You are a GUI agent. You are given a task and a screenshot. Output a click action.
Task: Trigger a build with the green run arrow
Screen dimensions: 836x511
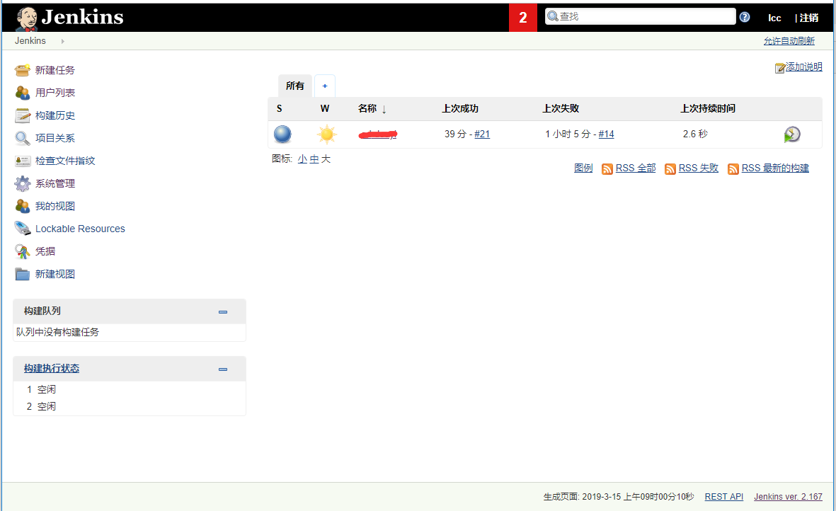tap(792, 133)
